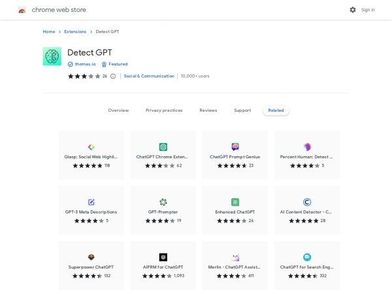
Task: Open Extensions breadcrumb link
Action: (75, 31)
